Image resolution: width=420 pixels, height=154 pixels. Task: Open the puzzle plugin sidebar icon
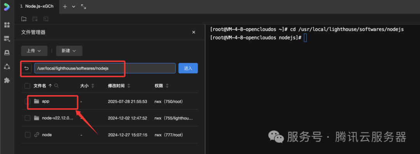[x=7, y=80]
